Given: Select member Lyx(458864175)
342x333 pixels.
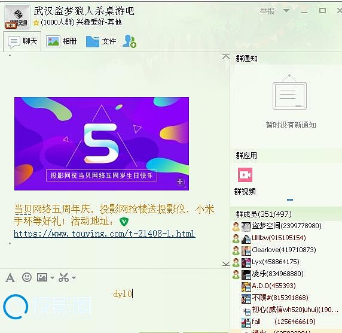Looking at the screenshot, I should click(286, 262).
